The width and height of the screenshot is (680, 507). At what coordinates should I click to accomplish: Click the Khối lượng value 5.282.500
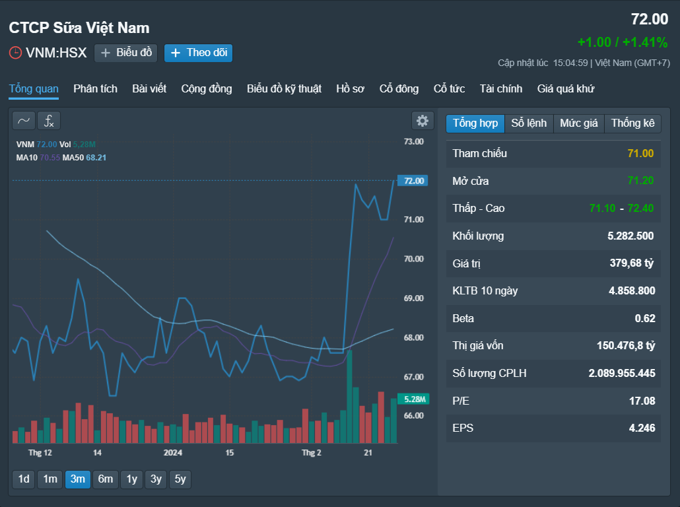click(630, 236)
